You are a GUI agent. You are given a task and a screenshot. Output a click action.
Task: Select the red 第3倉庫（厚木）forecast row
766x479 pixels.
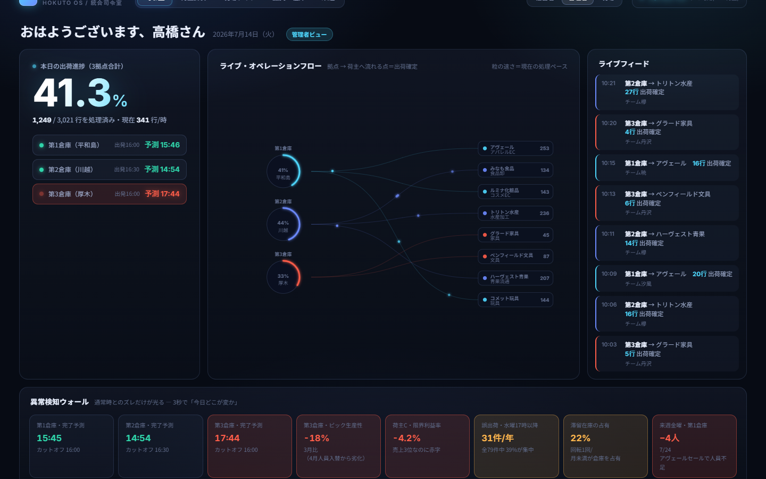coord(110,194)
